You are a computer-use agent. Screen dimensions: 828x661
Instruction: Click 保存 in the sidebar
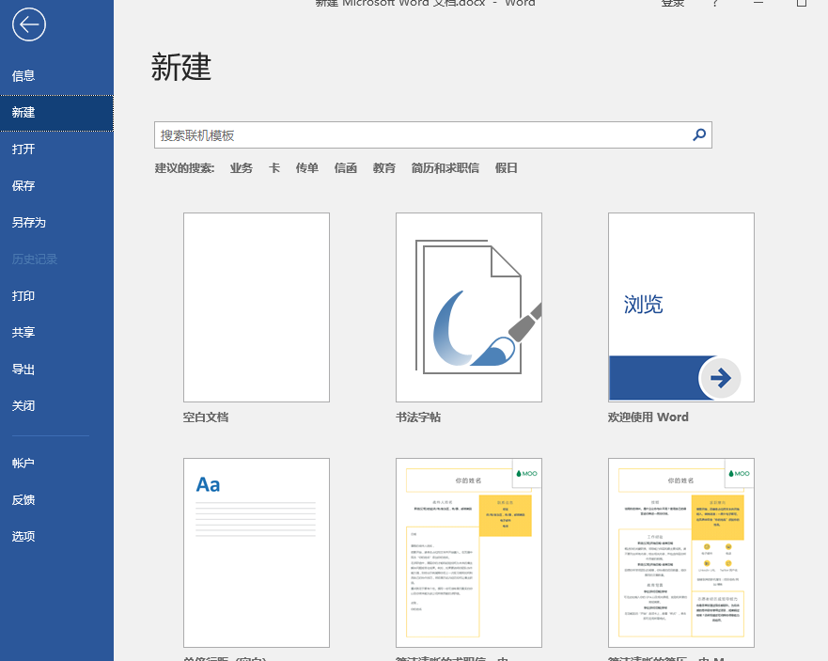[x=56, y=186]
